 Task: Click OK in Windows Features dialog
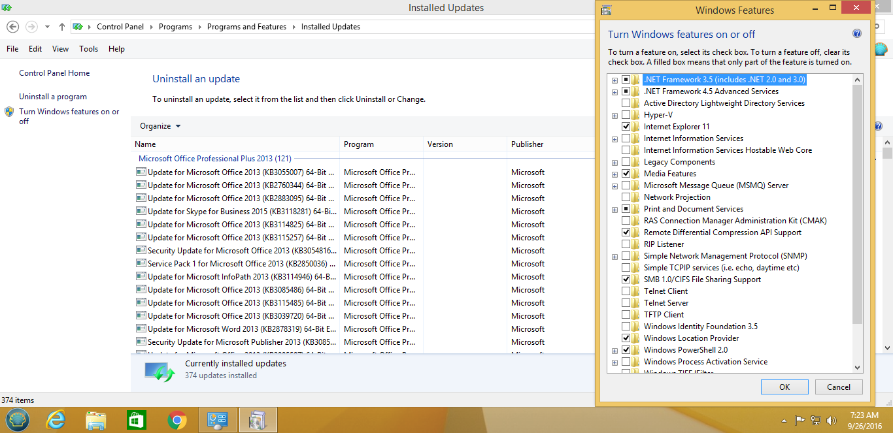pyautogui.click(x=784, y=387)
